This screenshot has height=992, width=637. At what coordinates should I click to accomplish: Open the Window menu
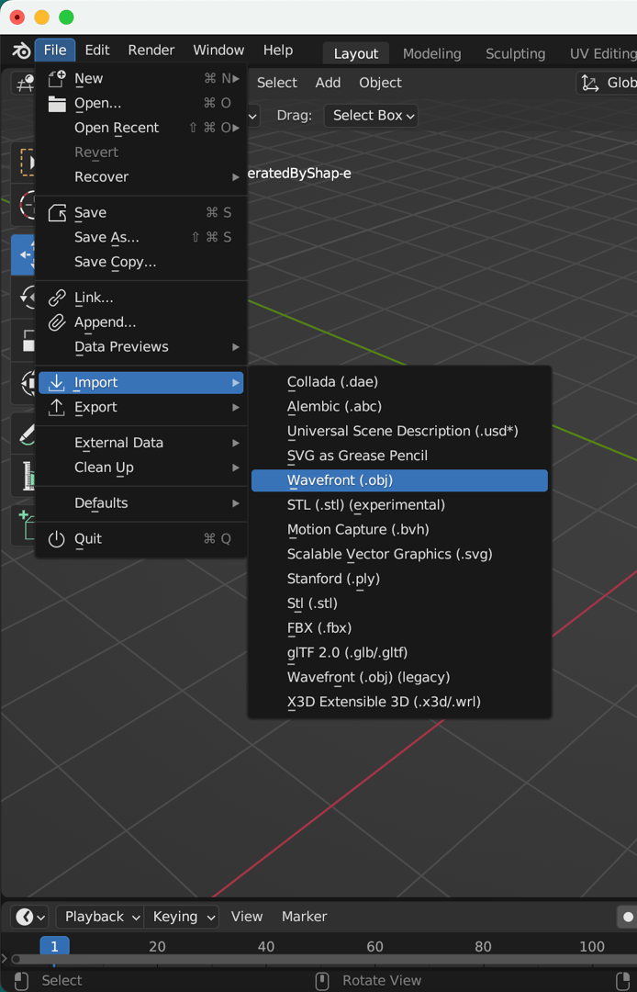pos(218,50)
